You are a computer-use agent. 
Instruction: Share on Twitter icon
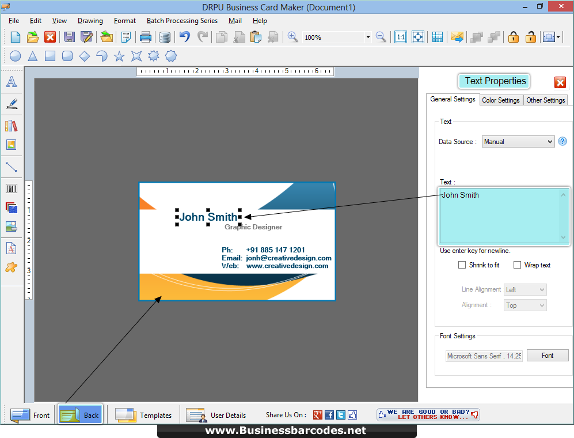(340, 414)
